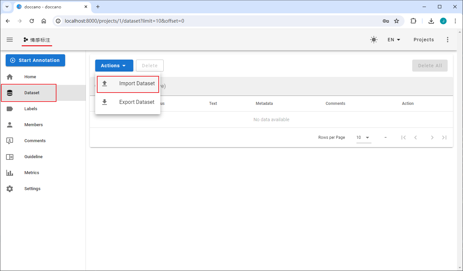Open Members page in sidebar
The image size is (463, 271).
[x=33, y=125]
